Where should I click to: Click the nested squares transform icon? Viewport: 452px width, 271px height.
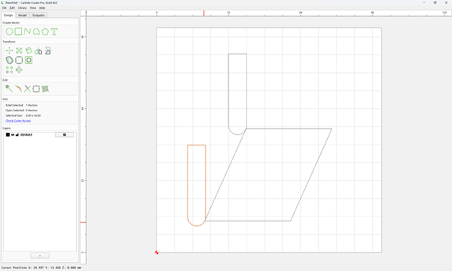pos(29,60)
